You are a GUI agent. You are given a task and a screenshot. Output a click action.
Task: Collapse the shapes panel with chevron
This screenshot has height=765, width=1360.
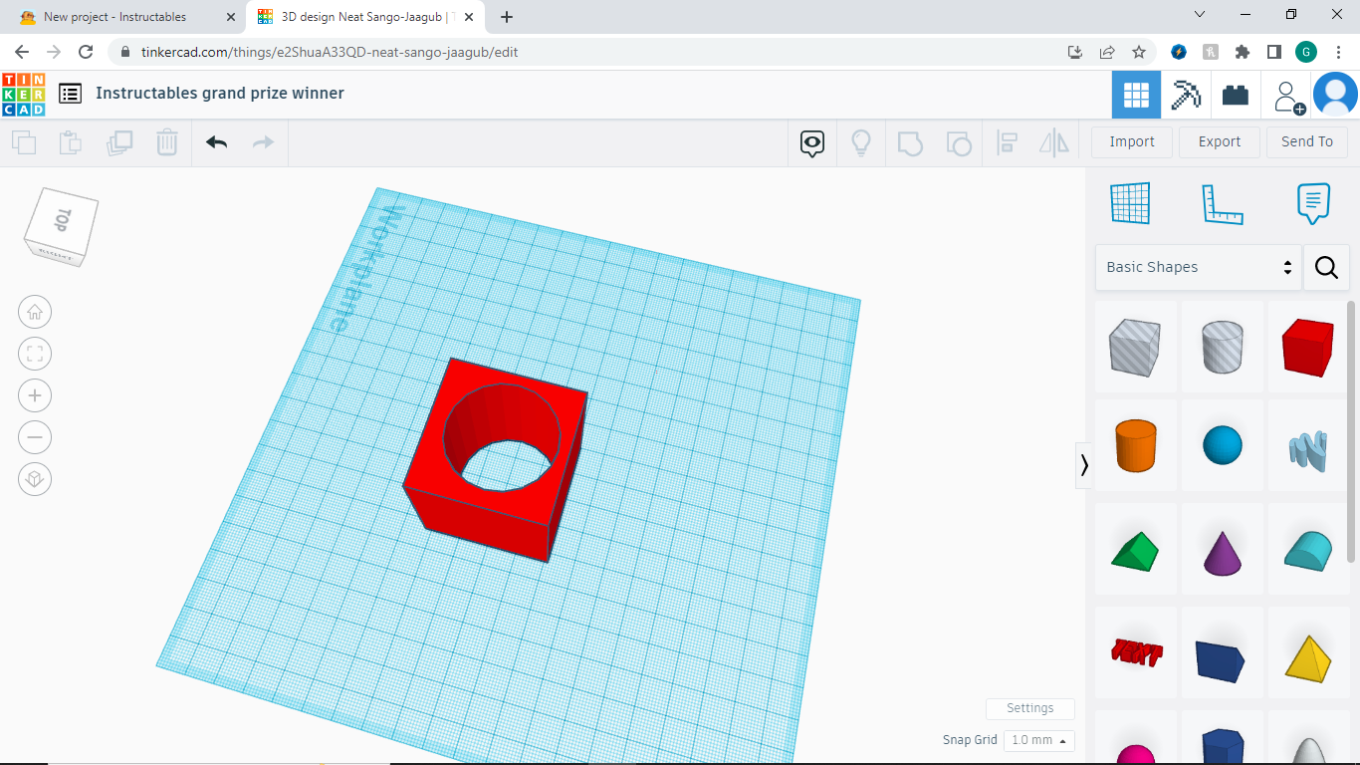pyautogui.click(x=1084, y=465)
